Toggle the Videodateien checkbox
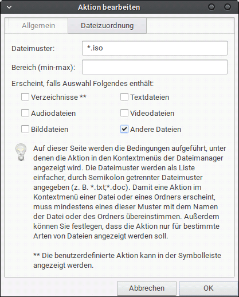Image resolution: width=239 pixels, height=297 pixels. click(x=124, y=113)
